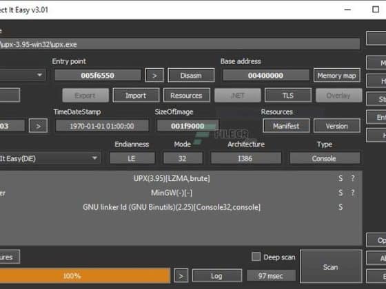The width and height of the screenshot is (386, 289).
Task: Click the Type Console field
Action: 325,158
